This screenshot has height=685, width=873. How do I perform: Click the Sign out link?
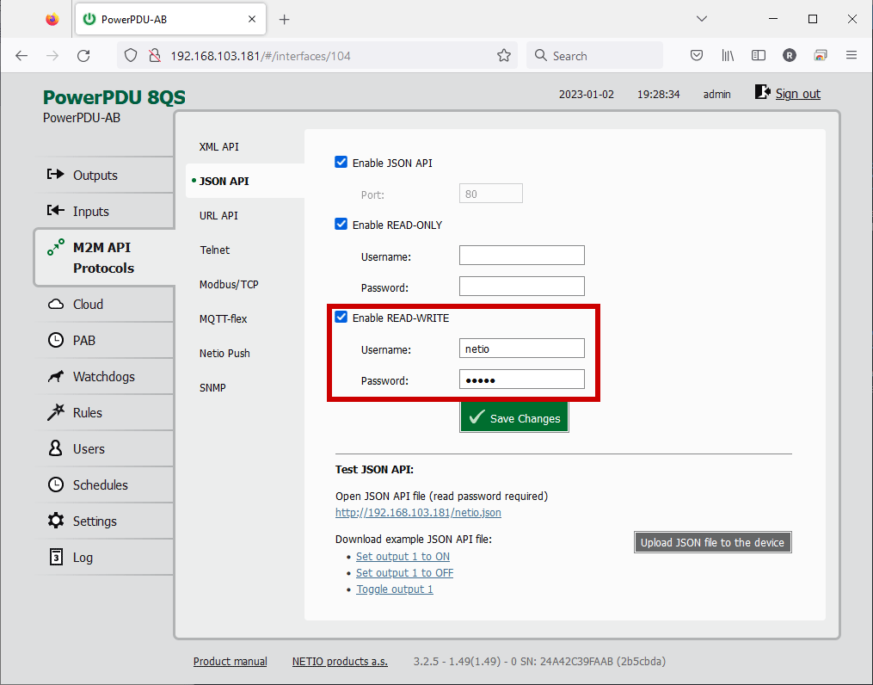pyautogui.click(x=798, y=94)
